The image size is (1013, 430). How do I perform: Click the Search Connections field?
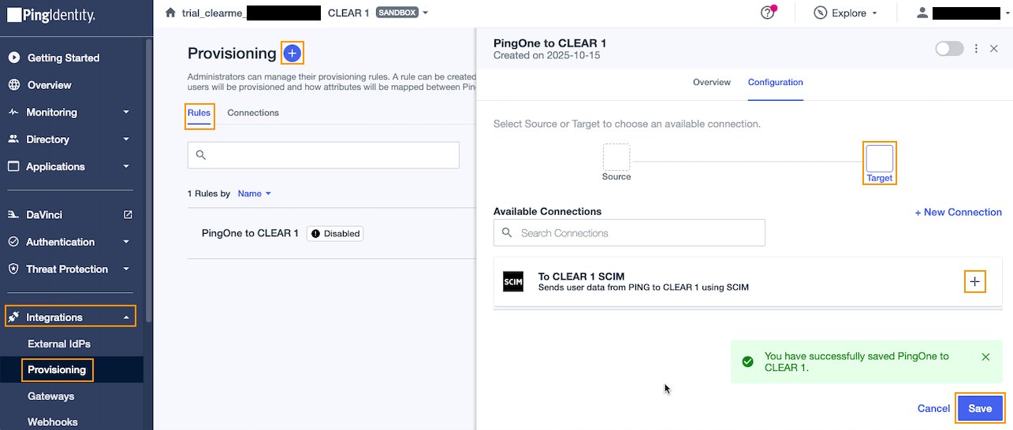629,233
